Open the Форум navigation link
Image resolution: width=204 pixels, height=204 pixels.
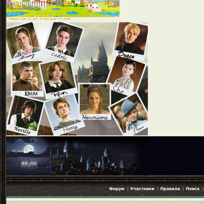point(116,189)
